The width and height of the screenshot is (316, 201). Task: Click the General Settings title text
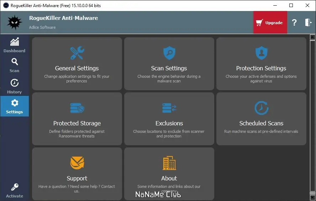point(77,68)
